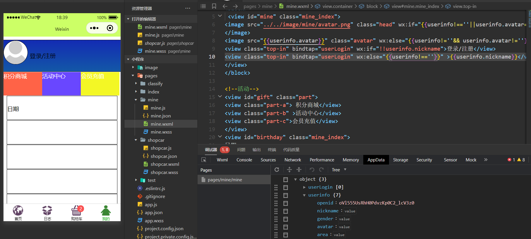
Task: Expand the classify folder
Action: (x=136, y=83)
